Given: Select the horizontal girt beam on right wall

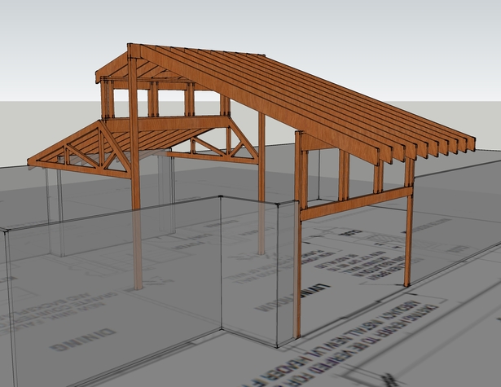Looking at the screenshot, I should pos(357,203).
